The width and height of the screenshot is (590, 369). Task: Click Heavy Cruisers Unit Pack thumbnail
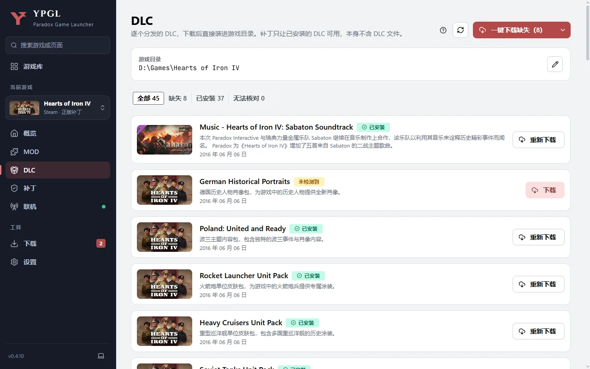click(165, 331)
